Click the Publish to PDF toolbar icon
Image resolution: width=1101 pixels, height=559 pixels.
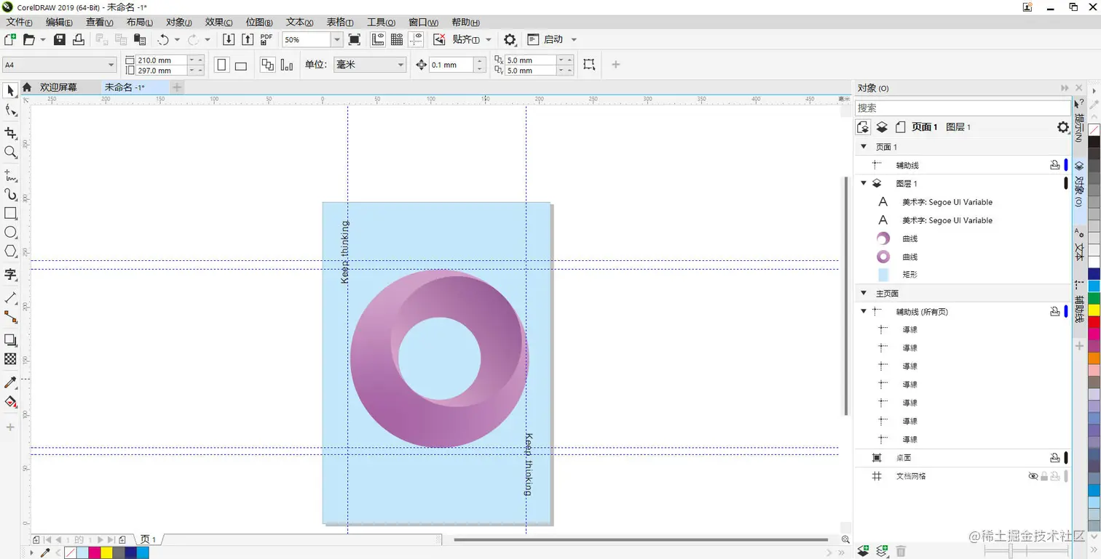coord(265,39)
